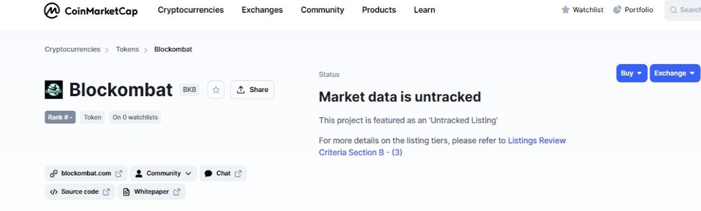Image resolution: width=701 pixels, height=211 pixels.
Task: Open the Watchlist star icon in header
Action: (565, 10)
